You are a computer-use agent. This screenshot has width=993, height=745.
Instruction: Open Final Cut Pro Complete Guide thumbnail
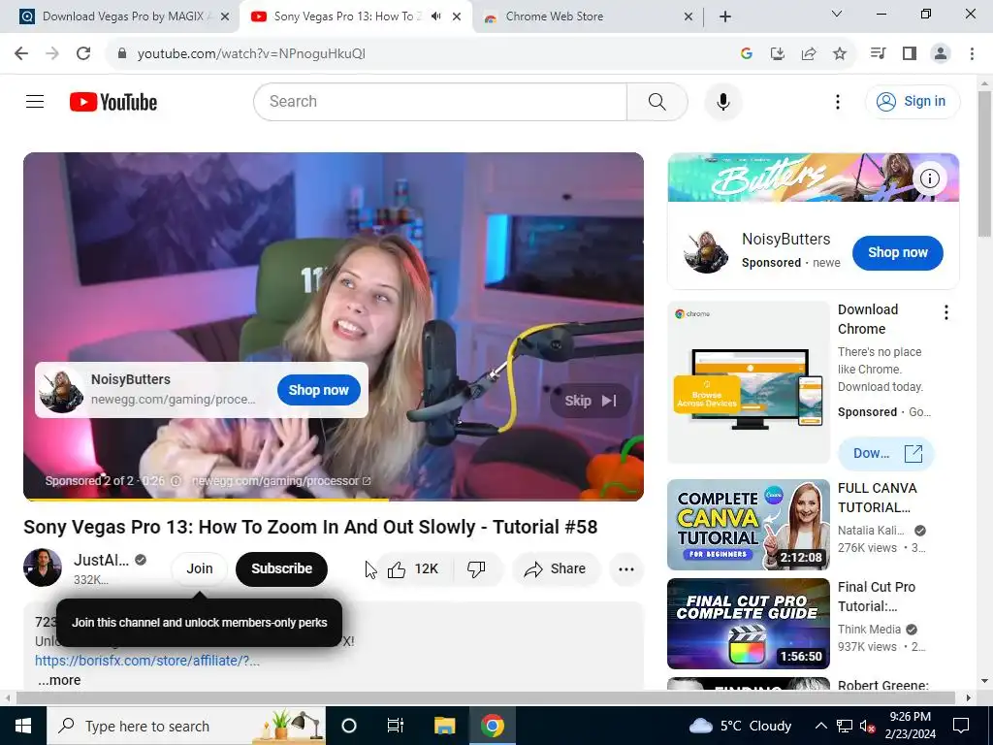(748, 624)
